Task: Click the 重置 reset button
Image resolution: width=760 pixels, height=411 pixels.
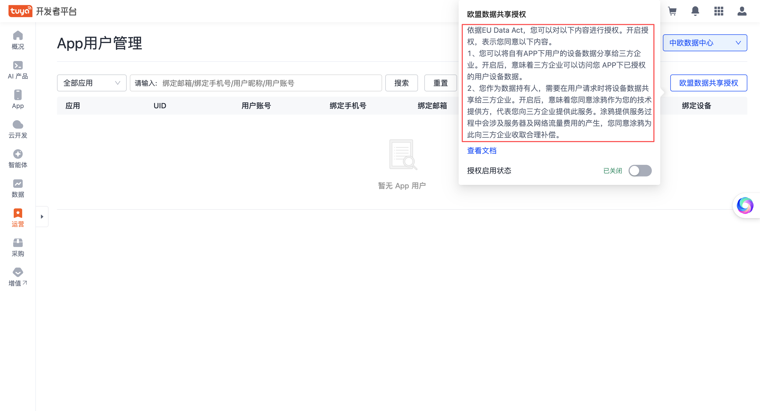Action: pos(440,83)
